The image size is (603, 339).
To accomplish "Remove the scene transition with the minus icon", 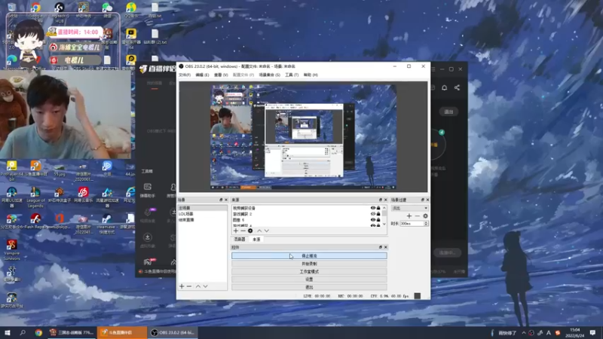I will pos(418,216).
